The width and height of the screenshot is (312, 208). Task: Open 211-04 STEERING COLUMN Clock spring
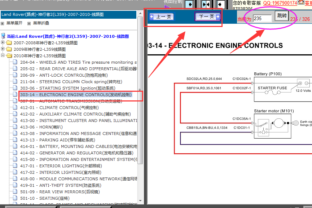coord(71,82)
